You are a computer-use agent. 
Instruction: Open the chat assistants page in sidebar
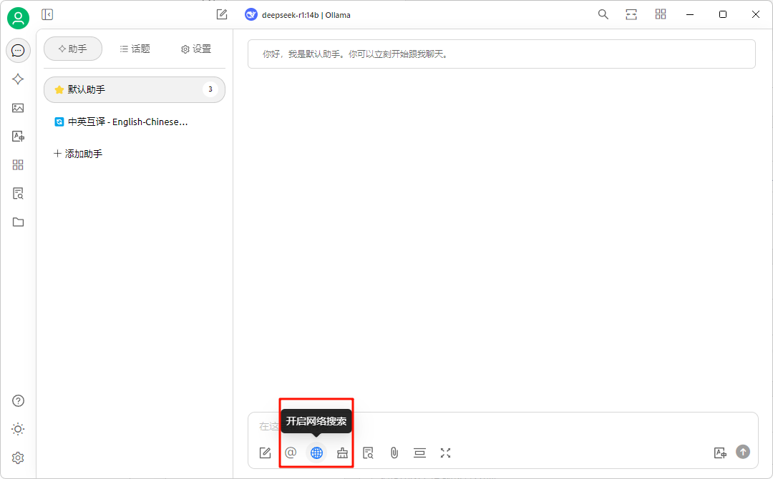[18, 50]
